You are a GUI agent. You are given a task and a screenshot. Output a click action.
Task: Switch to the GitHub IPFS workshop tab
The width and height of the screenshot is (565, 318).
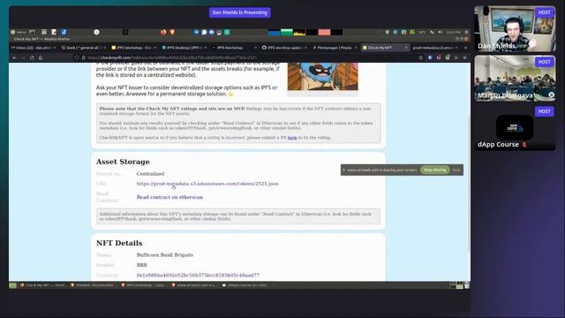coord(284,48)
